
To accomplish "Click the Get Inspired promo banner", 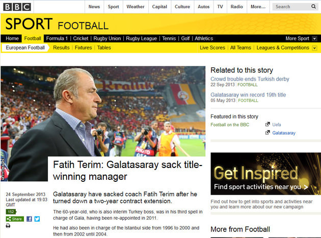I will pyautogui.click(x=266, y=174).
